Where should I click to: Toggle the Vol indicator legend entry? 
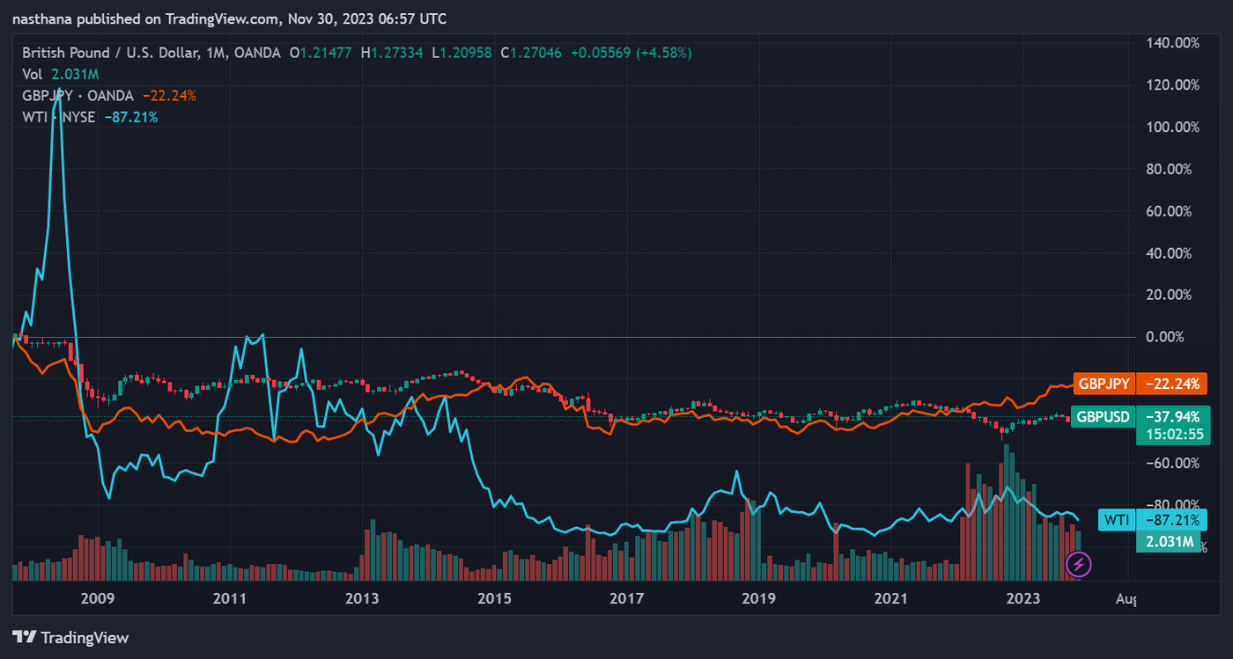coord(33,74)
